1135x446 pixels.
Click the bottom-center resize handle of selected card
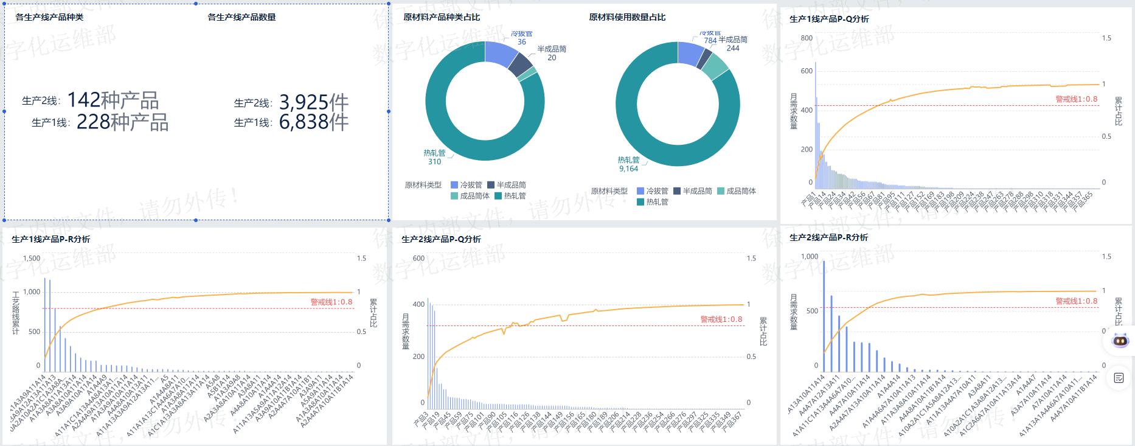[196, 220]
